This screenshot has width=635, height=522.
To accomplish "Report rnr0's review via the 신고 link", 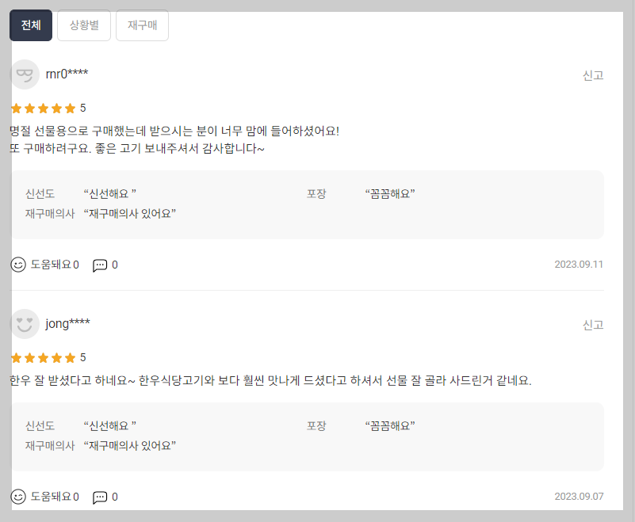I will coord(591,74).
